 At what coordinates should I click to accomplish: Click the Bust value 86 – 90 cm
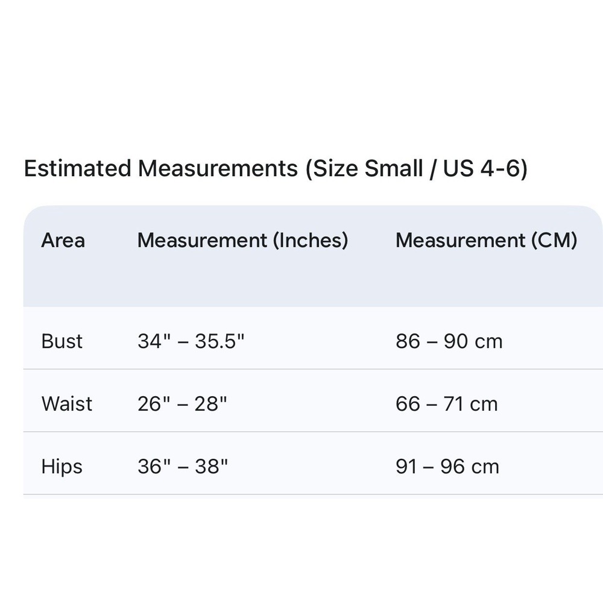(449, 341)
